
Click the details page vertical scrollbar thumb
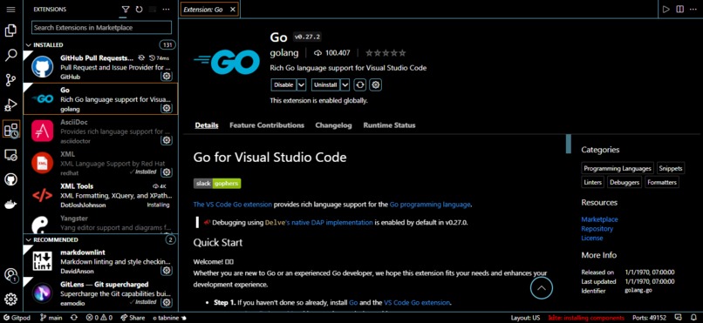click(x=569, y=144)
